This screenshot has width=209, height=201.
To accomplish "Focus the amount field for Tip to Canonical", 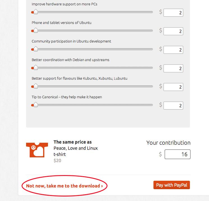I will point(173,106).
